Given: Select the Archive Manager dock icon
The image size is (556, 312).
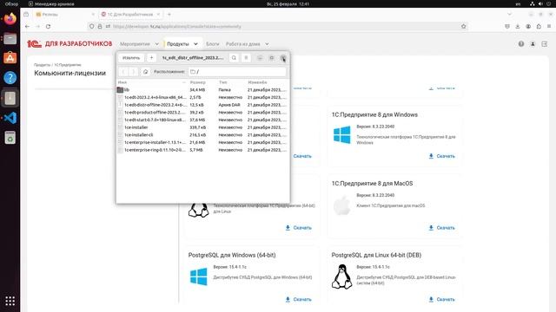Looking at the screenshot, I should tap(10, 98).
